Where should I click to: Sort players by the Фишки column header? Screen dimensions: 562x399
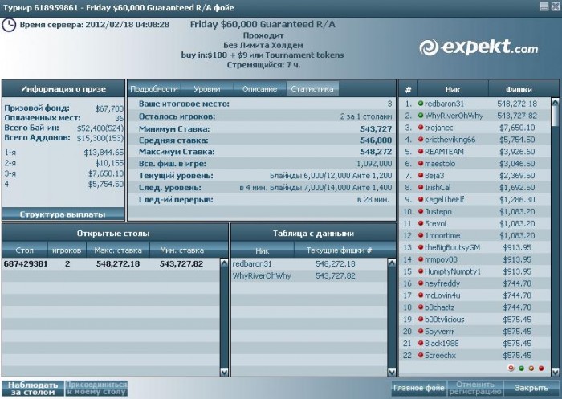coord(519,89)
